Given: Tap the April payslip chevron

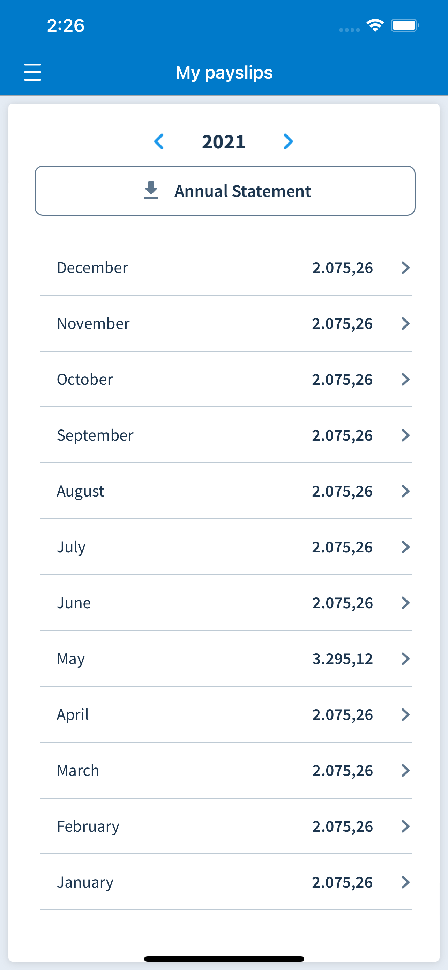Looking at the screenshot, I should [405, 714].
